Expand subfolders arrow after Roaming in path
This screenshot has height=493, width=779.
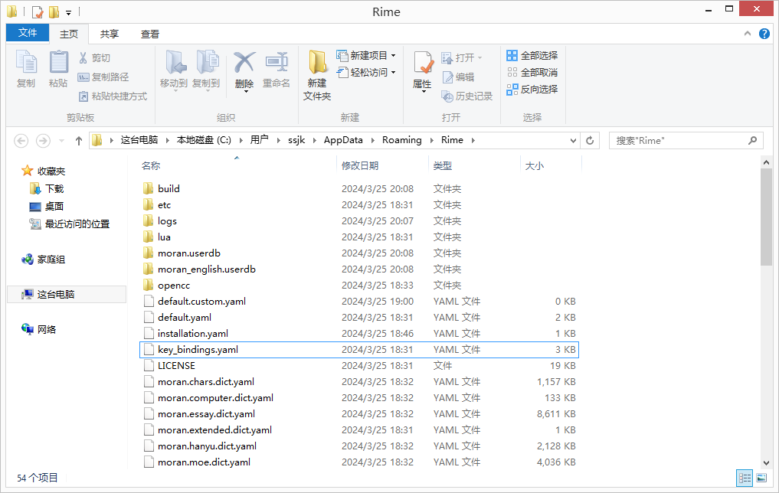click(x=430, y=141)
